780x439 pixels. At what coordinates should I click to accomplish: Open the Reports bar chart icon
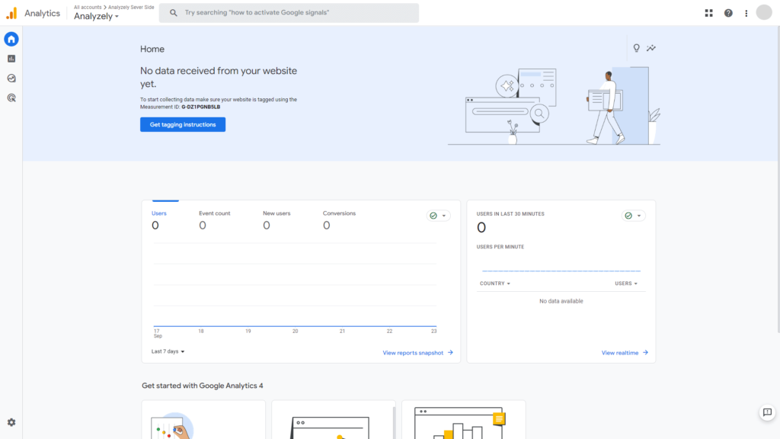click(x=11, y=59)
